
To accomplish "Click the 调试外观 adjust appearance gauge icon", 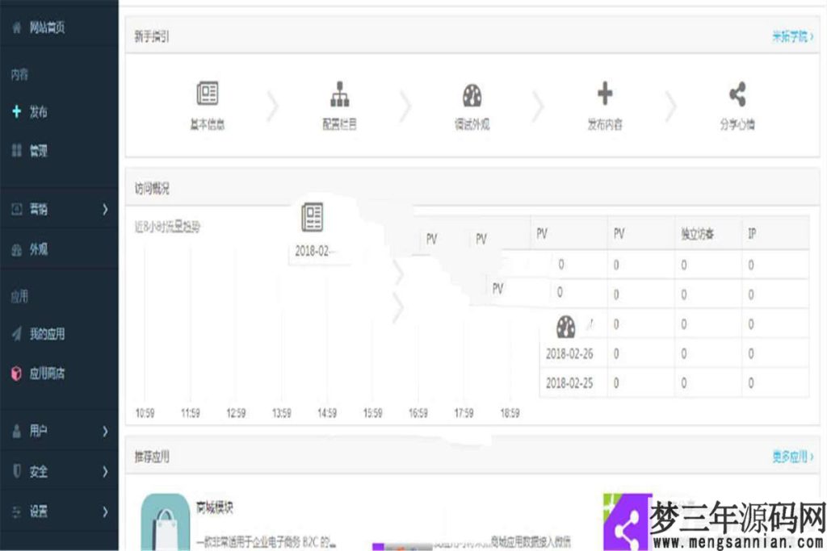I will tap(472, 94).
